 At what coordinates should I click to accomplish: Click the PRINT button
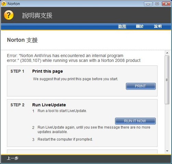141,86
